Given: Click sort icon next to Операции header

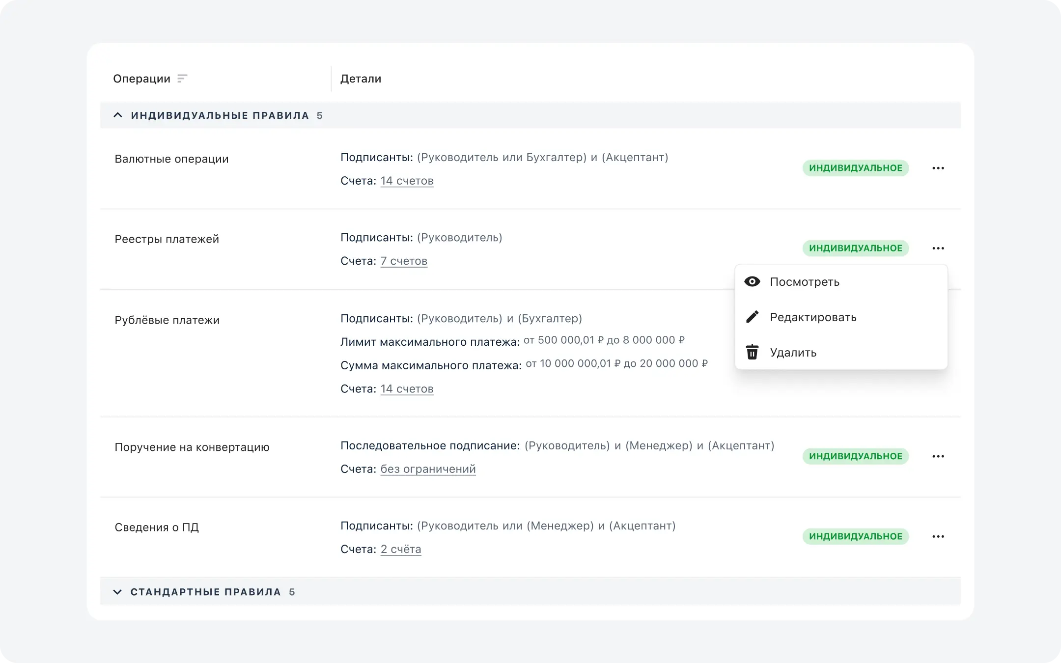Looking at the screenshot, I should (x=182, y=79).
